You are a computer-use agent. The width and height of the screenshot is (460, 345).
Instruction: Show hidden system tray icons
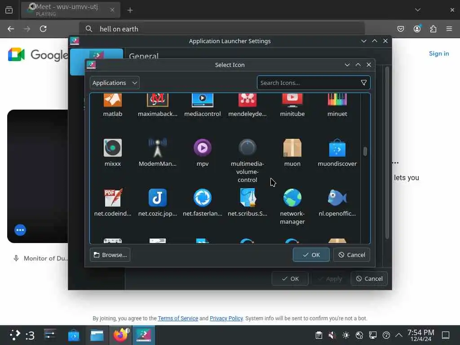[399, 335]
